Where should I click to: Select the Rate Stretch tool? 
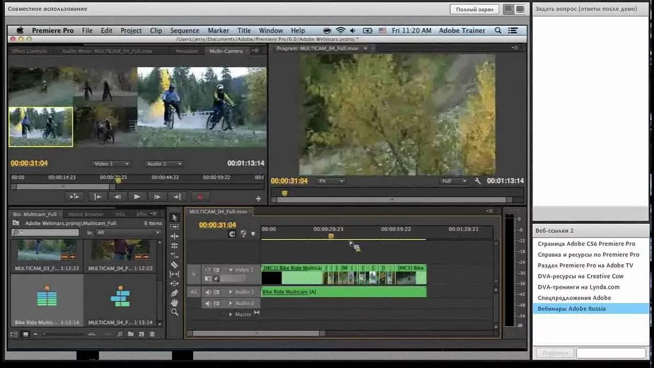[x=175, y=255]
